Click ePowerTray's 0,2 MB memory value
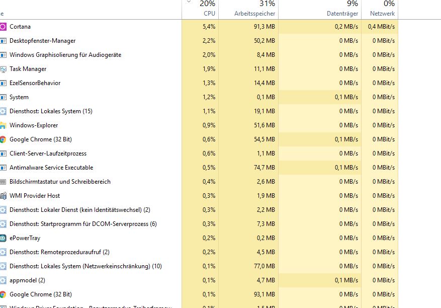Image resolution: width=441 pixels, height=308 pixels. [266, 238]
